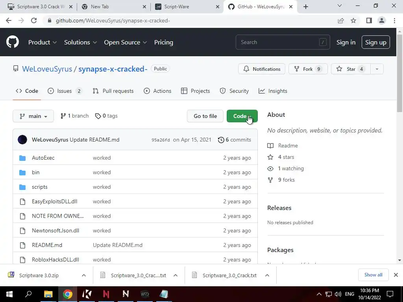Open the notification center icon
This screenshot has width=403, height=302.
[390, 294]
